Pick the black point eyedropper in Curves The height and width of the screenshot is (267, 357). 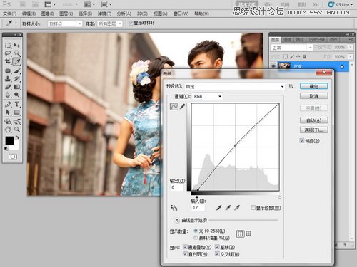(219, 208)
